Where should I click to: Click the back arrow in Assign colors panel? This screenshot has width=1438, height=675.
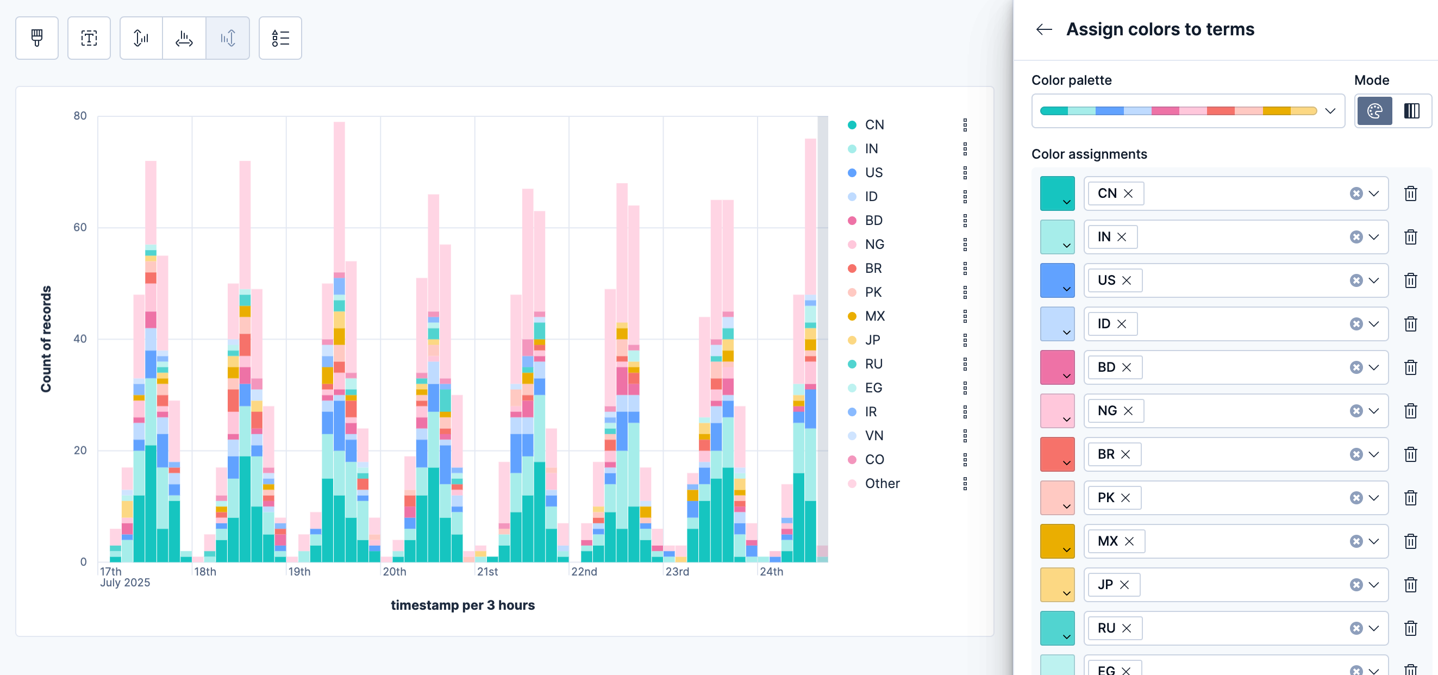[1043, 29]
